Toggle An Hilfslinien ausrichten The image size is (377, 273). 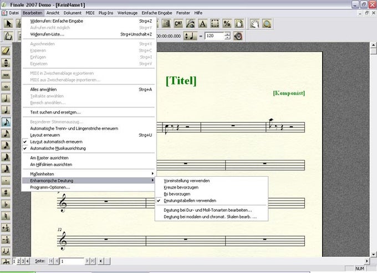89,164
